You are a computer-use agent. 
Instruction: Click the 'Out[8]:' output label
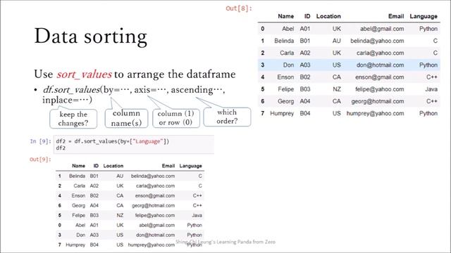click(x=239, y=8)
